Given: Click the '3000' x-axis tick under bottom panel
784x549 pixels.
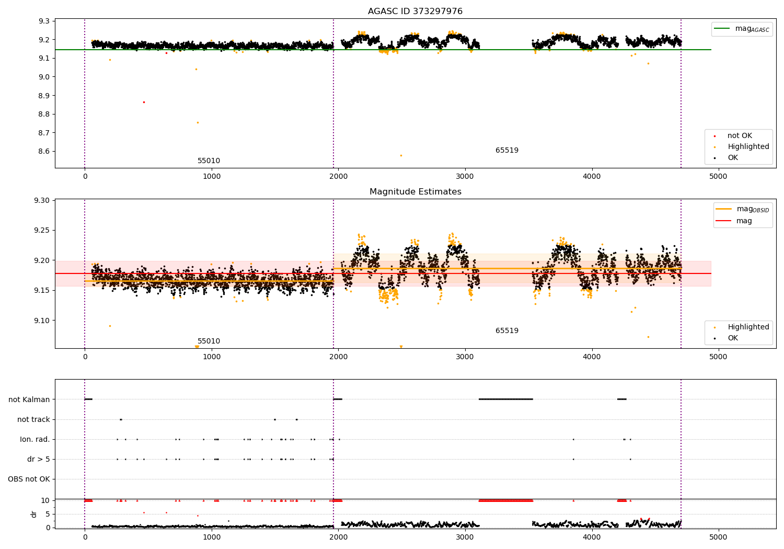Looking at the screenshot, I should tap(465, 537).
